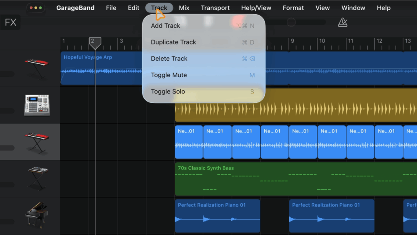Screen dimensions: 417x235
Task: Select the first Perfect Realization Piano 01 region
Action: (x=217, y=215)
